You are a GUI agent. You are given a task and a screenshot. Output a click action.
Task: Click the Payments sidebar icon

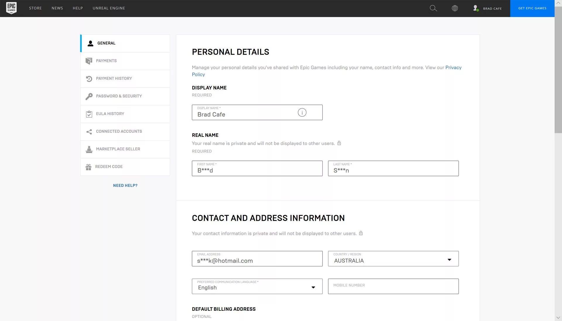tap(89, 61)
